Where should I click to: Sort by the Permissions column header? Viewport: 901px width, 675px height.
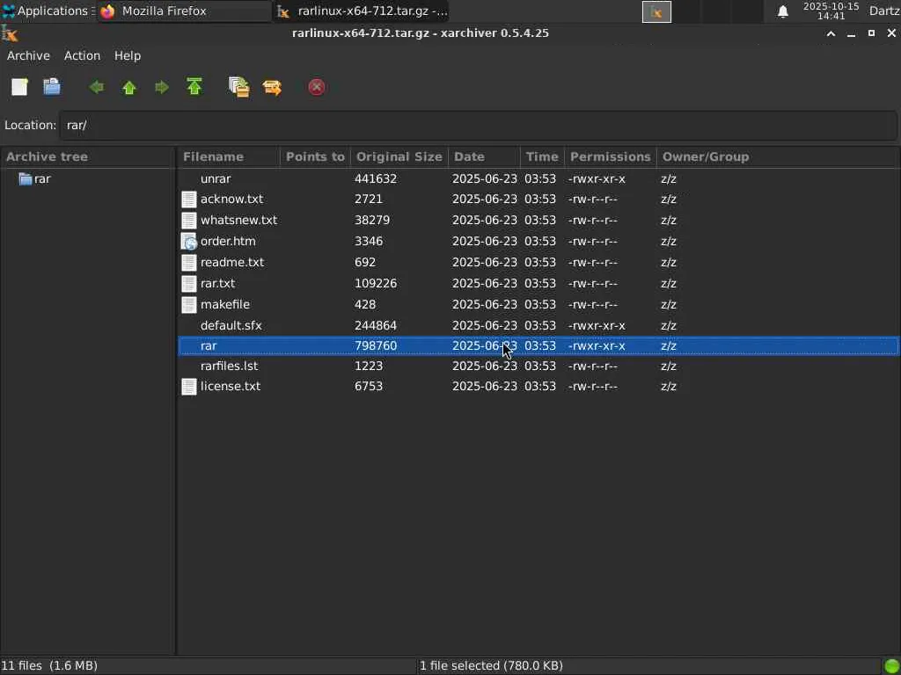611,156
